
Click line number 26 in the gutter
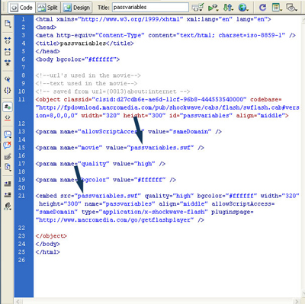[21, 261]
